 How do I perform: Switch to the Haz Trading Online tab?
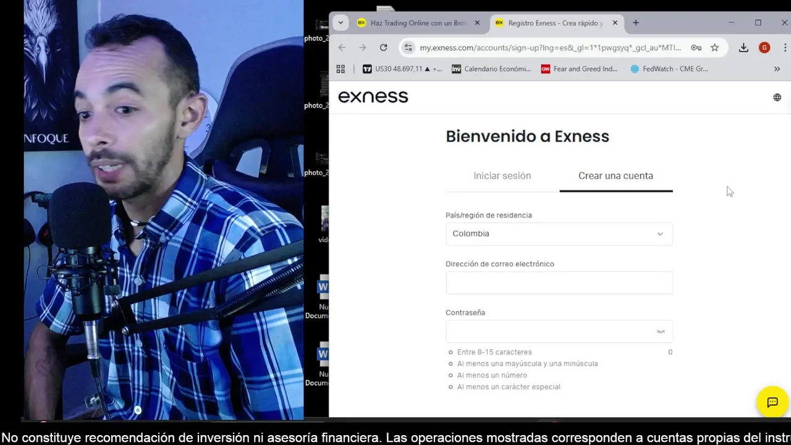pyautogui.click(x=419, y=23)
